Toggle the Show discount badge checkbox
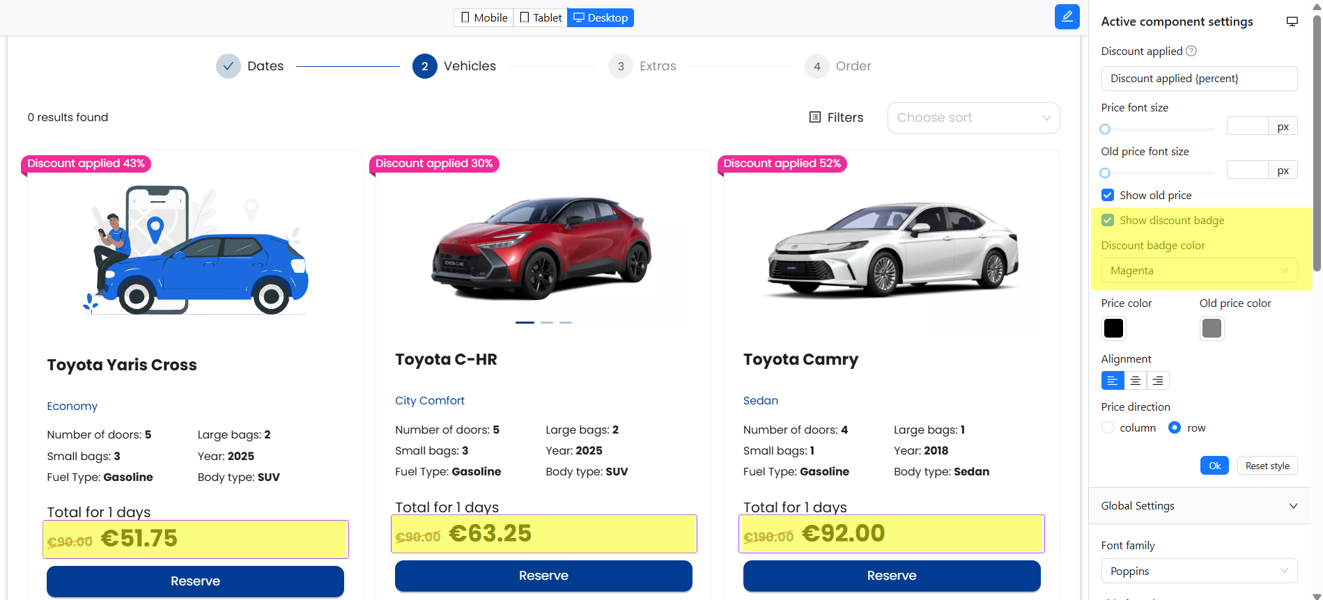 1108,220
